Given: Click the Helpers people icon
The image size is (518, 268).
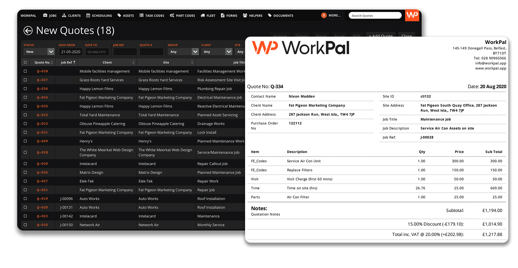Looking at the screenshot, I should (x=245, y=16).
